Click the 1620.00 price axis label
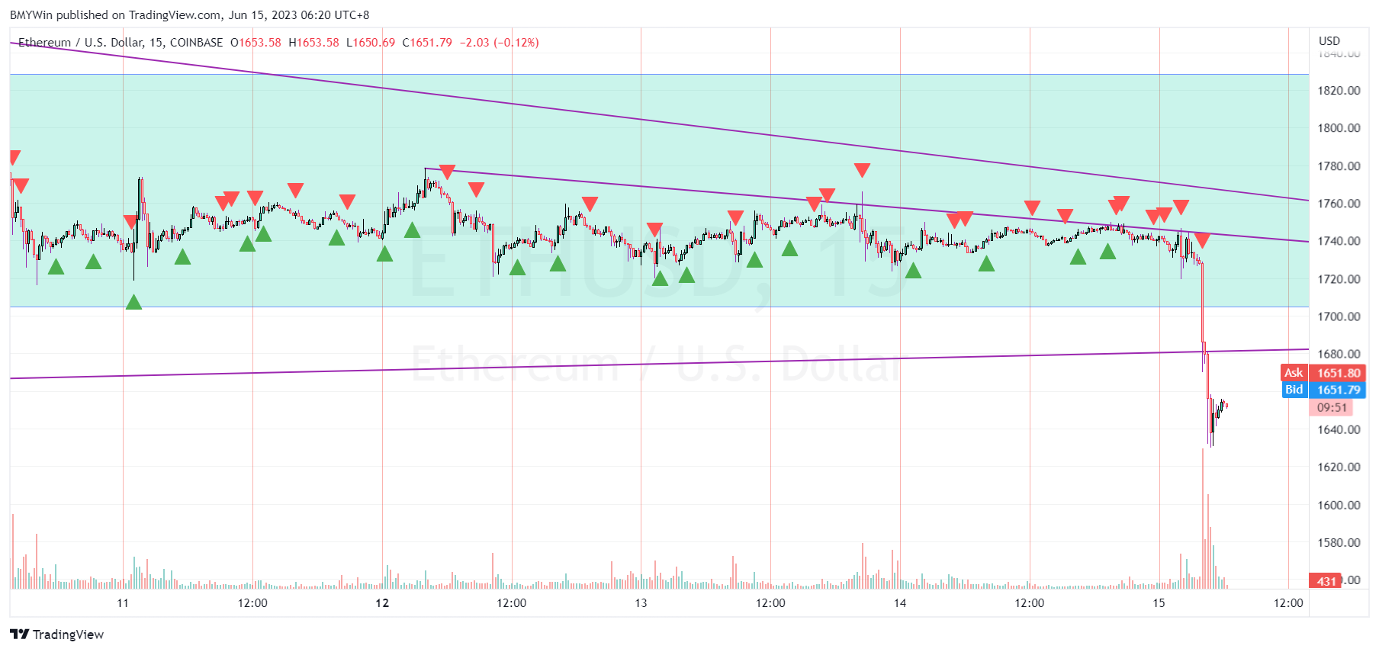The width and height of the screenshot is (1379, 652). (x=1339, y=467)
